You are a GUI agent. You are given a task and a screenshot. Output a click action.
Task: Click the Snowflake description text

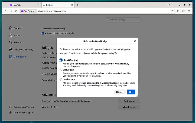(x=97, y=74)
